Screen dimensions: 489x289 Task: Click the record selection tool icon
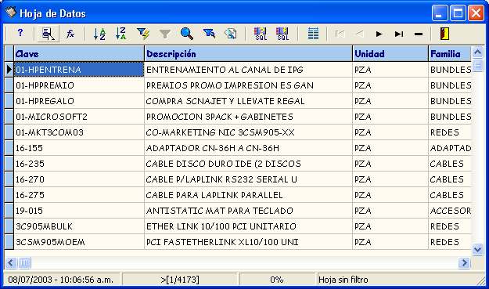pos(48,34)
